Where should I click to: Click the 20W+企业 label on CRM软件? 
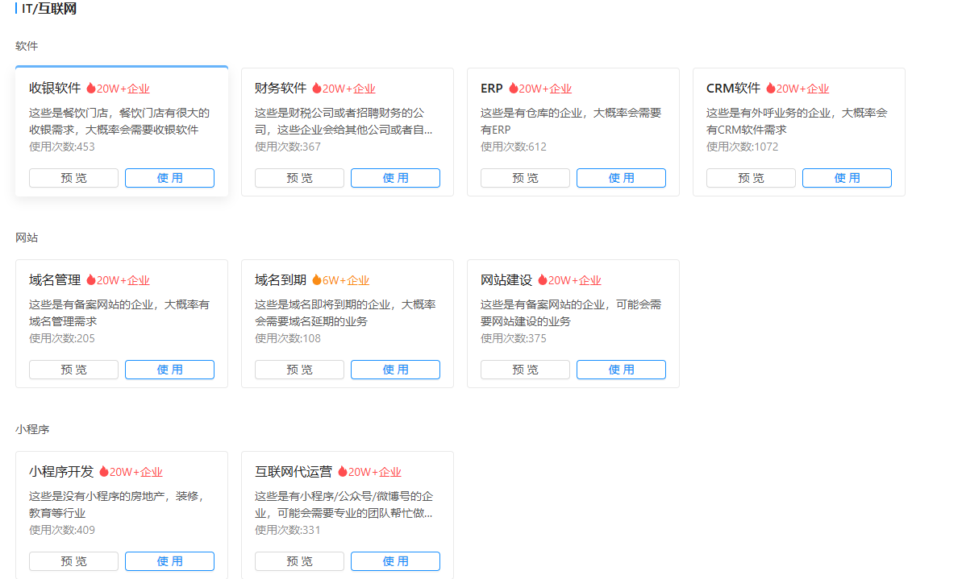pos(802,89)
